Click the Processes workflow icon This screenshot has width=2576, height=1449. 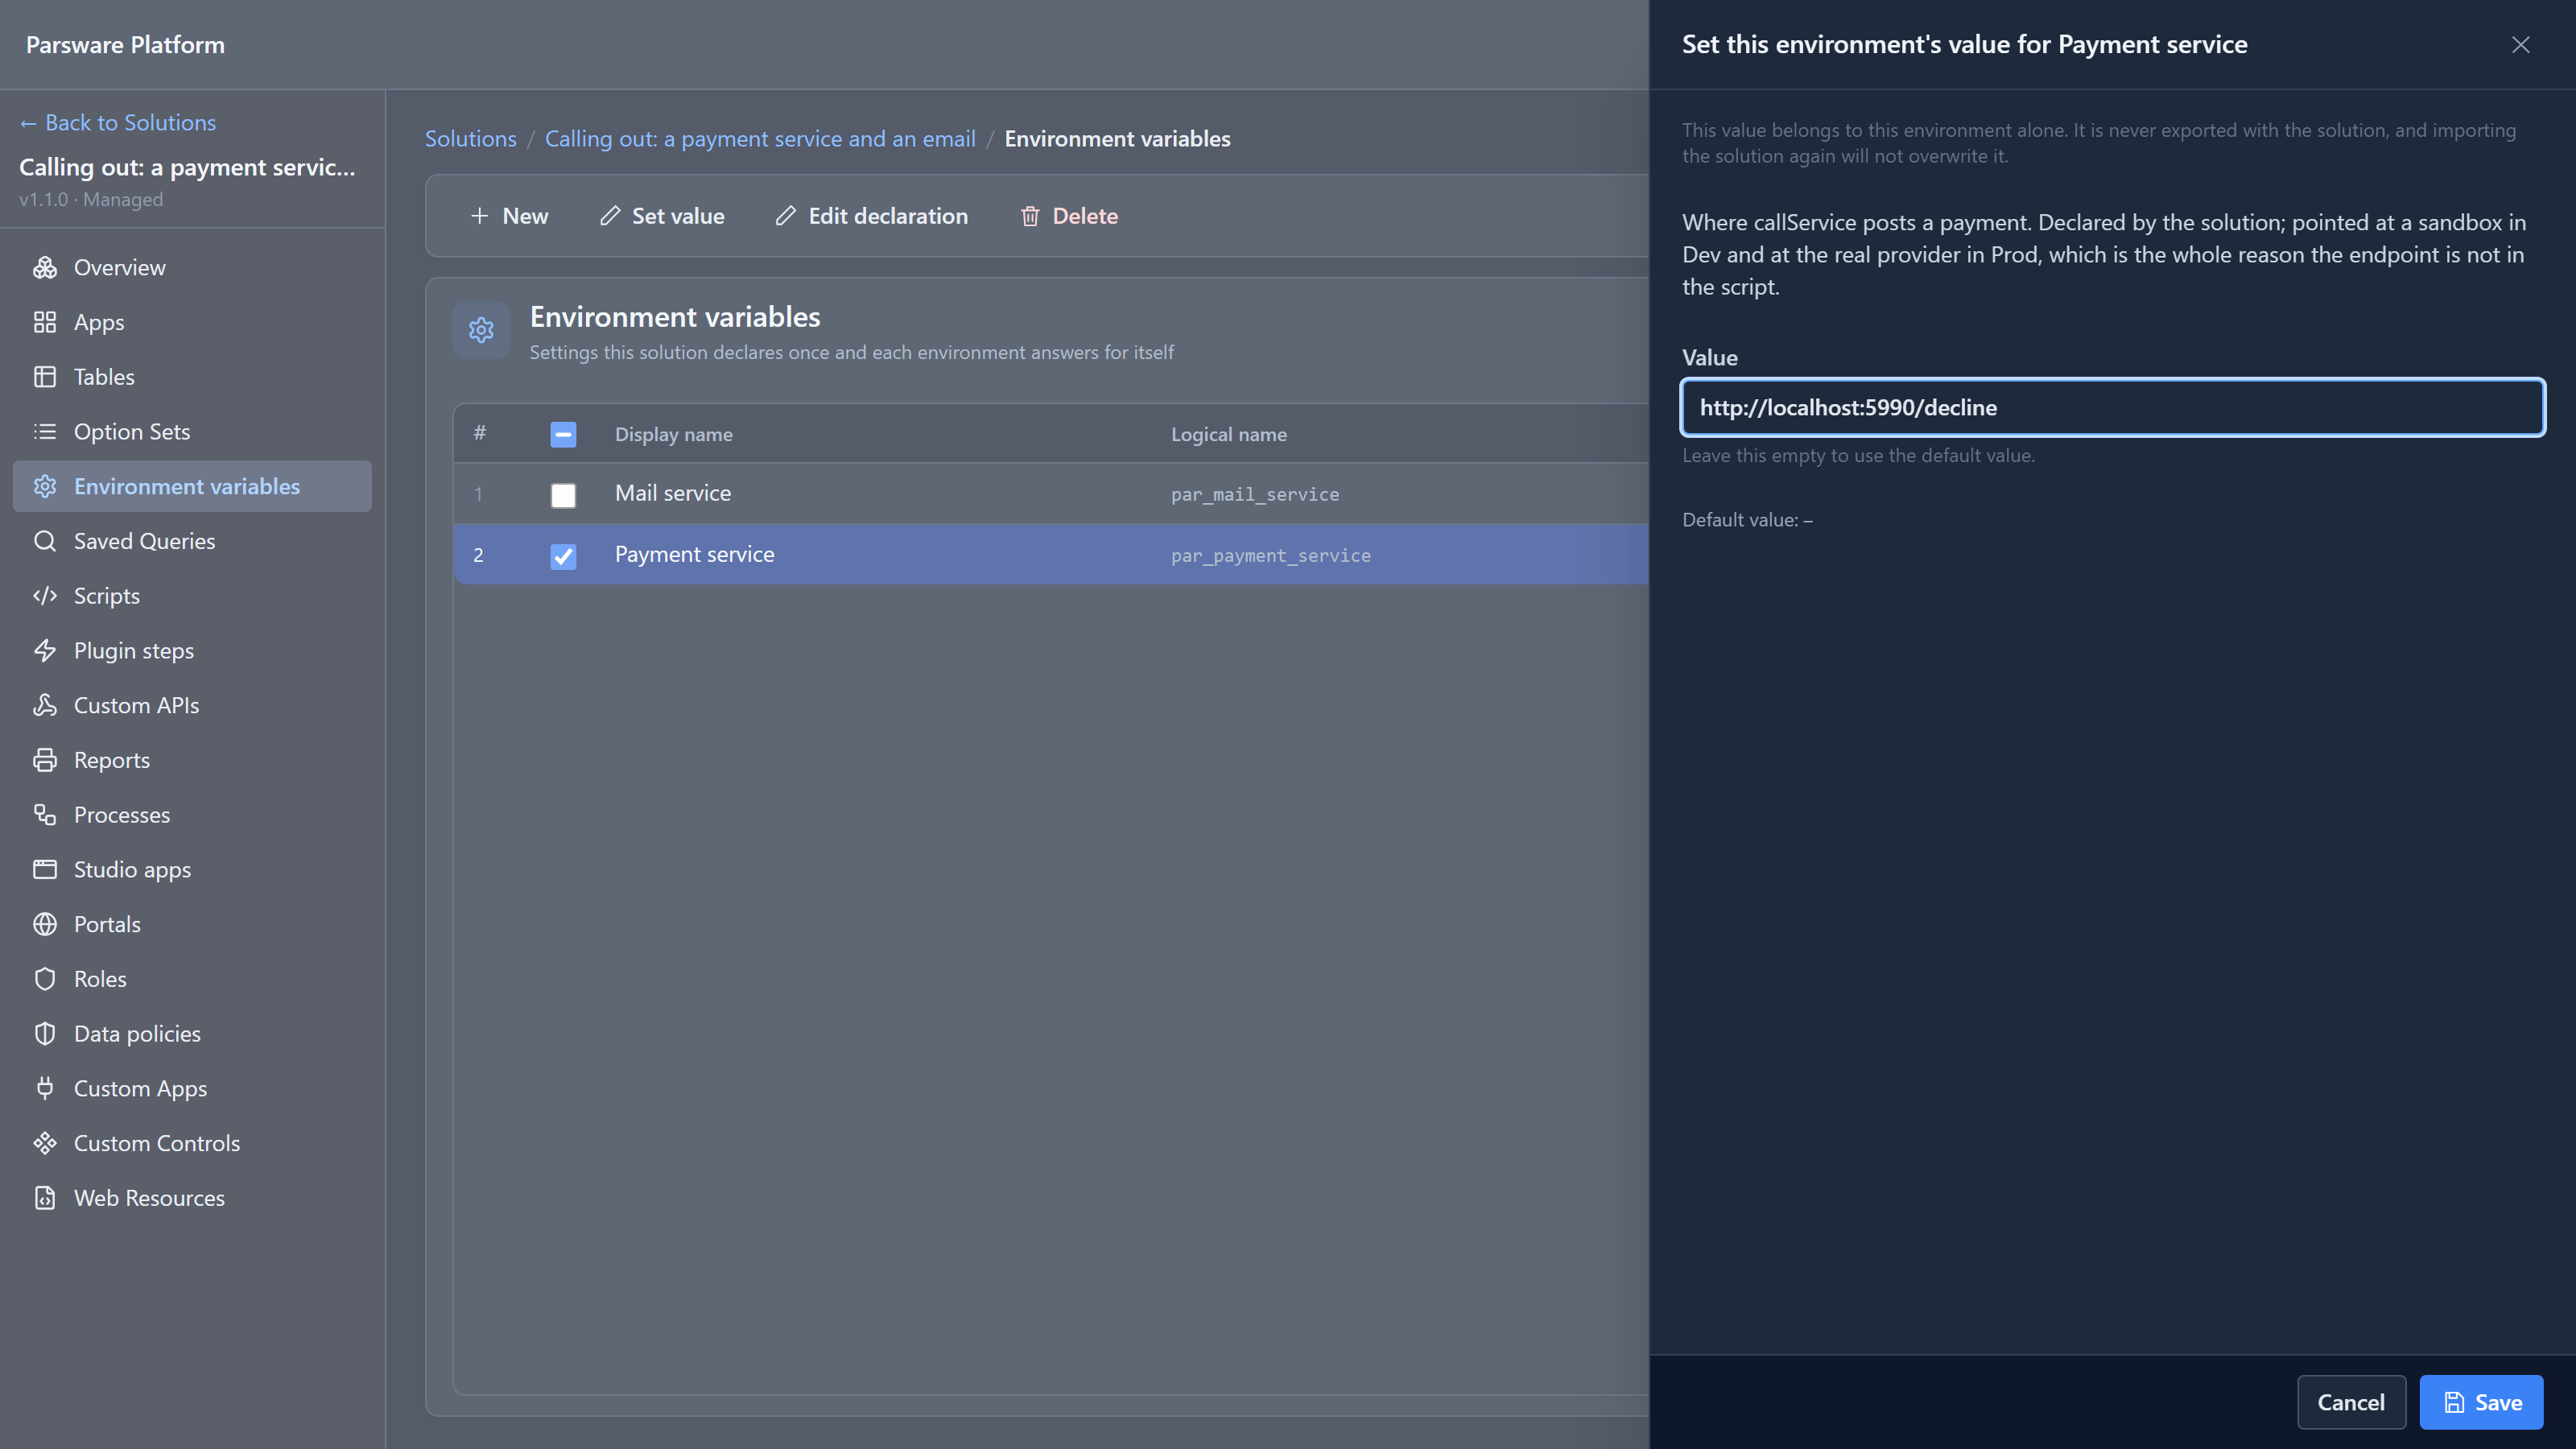pyautogui.click(x=45, y=815)
